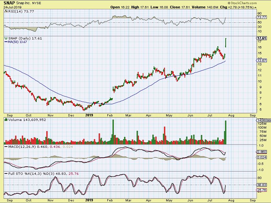Click the 5 level on the price axis

260,110
